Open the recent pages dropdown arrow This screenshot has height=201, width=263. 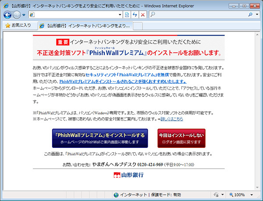[x=24, y=15]
